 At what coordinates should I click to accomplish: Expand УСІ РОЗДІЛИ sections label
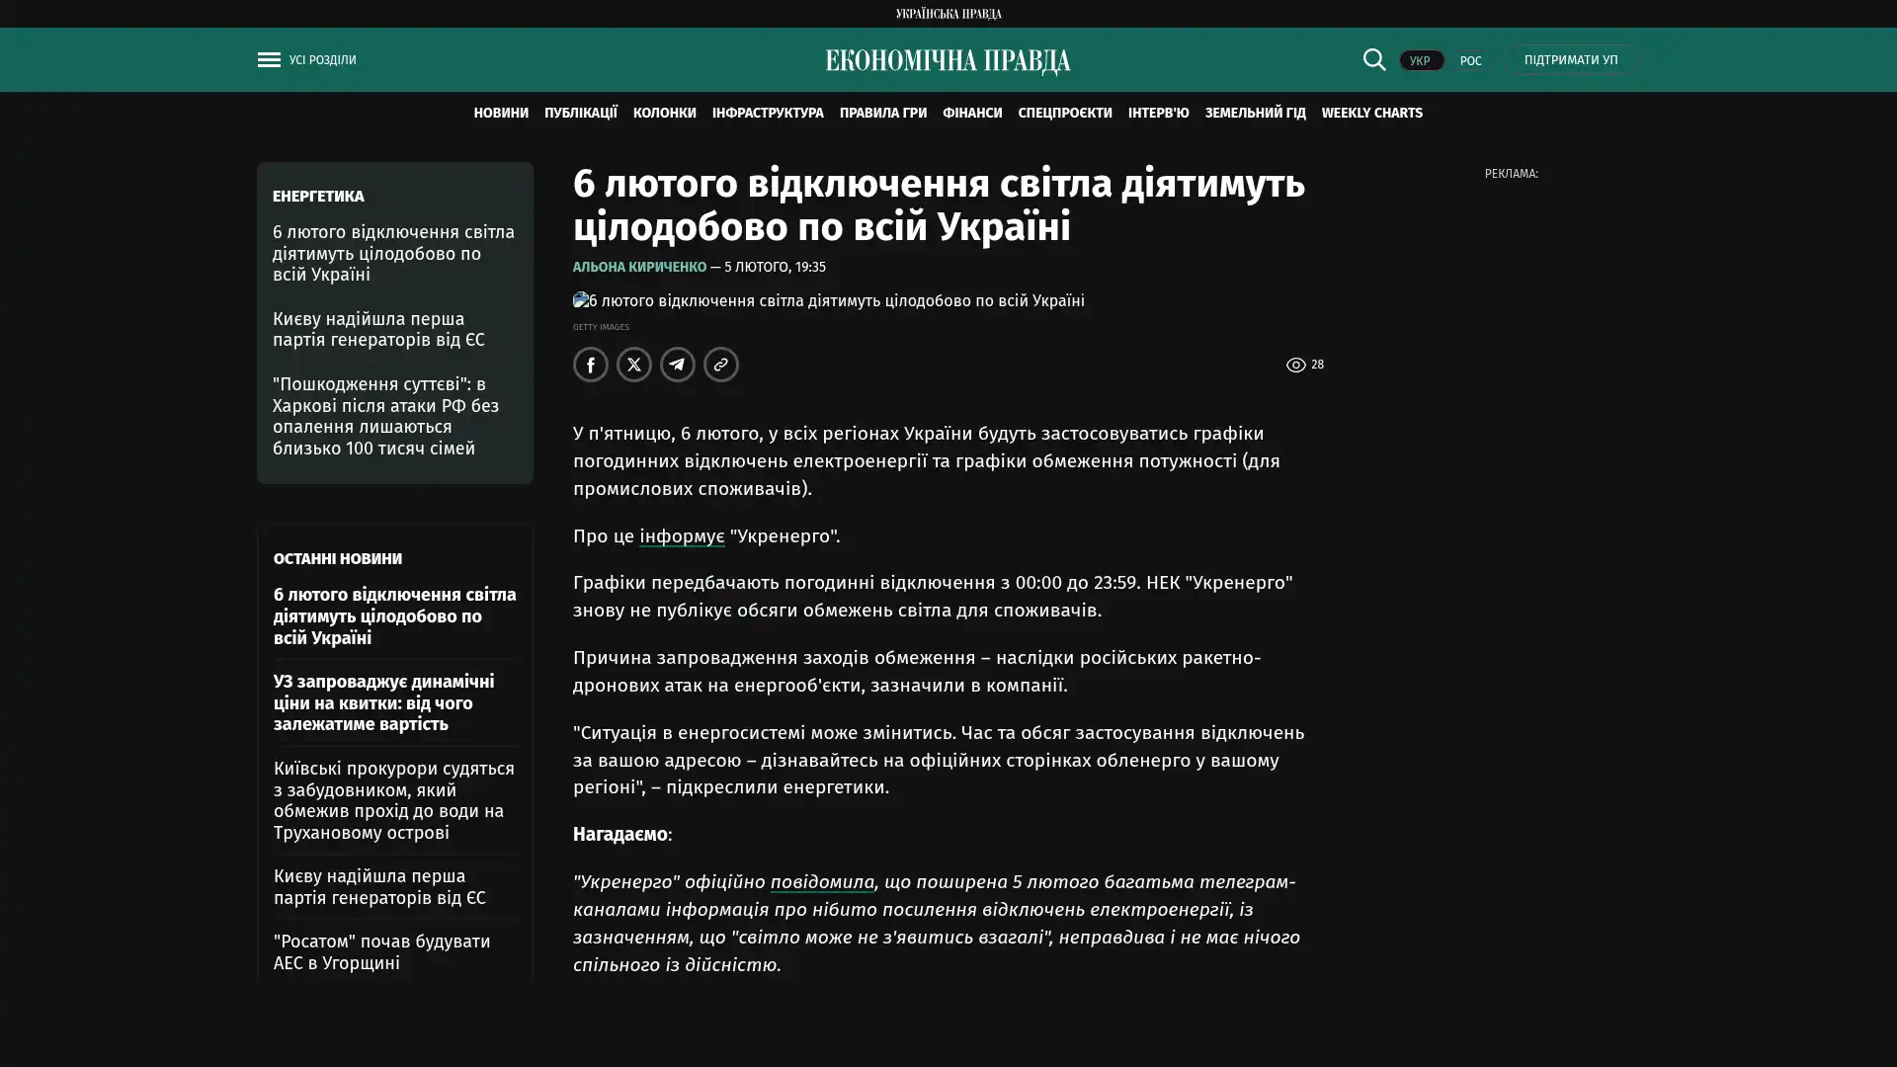322,60
